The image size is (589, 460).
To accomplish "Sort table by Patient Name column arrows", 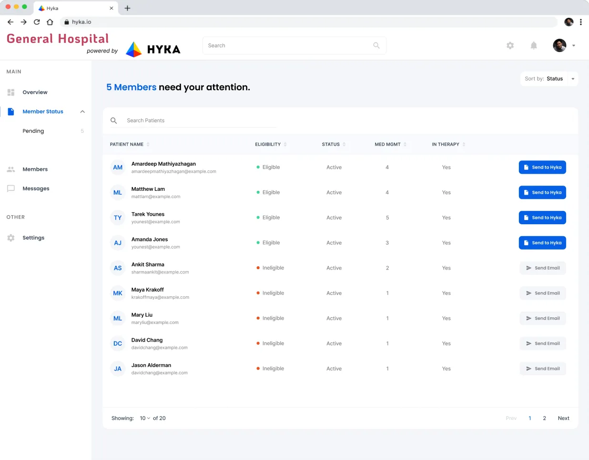I will (x=148, y=144).
